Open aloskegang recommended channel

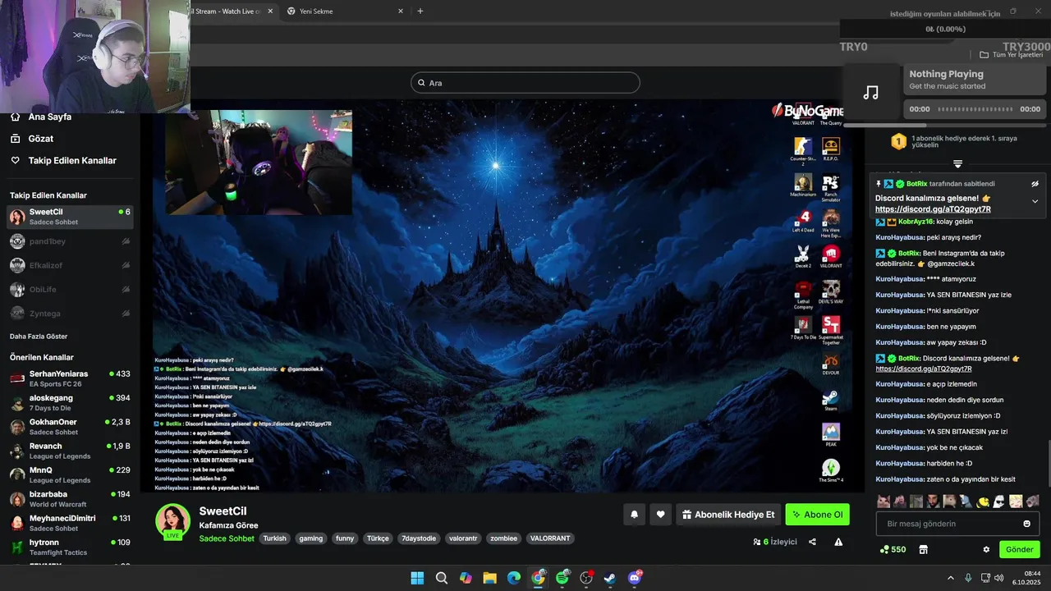click(x=70, y=403)
